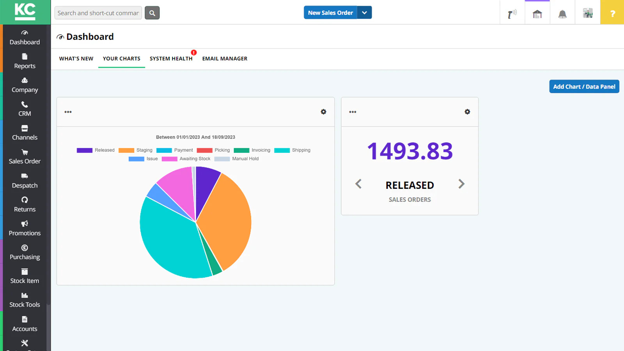Click the pink Awaiting Stock pie slice
624x351 pixels.
[179, 187]
